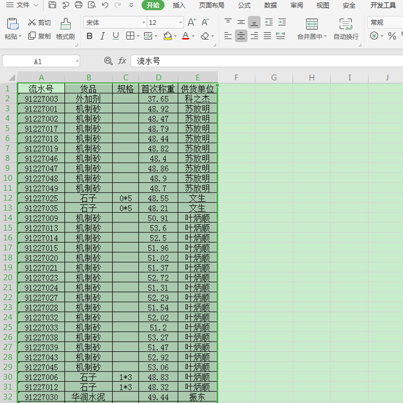Align text to top of cell
Screen dimensions: 403x403
[228, 22]
